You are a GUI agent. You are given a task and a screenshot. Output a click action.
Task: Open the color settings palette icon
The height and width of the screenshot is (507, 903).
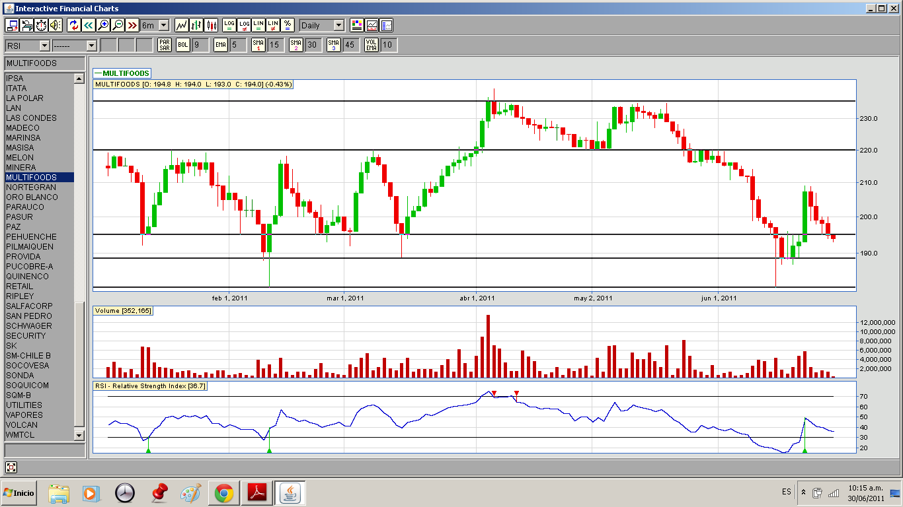357,25
